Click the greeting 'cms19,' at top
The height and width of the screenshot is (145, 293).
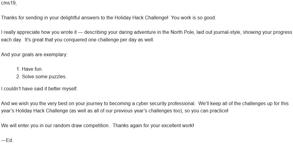pyautogui.click(x=9, y=3)
